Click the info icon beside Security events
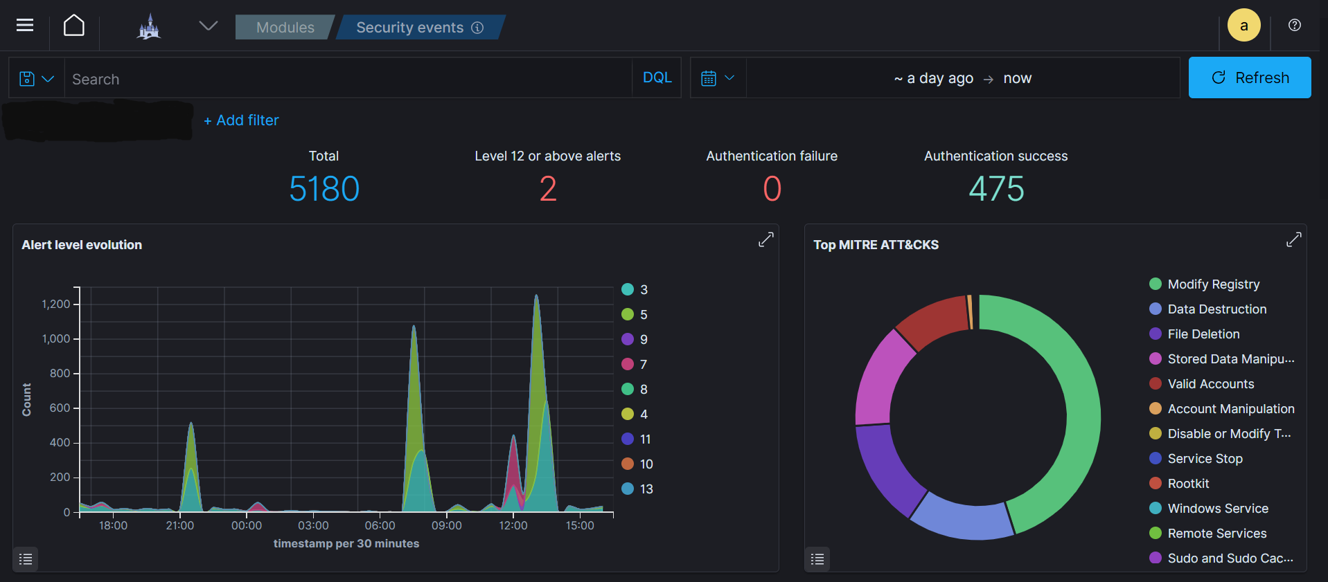 pyautogui.click(x=477, y=28)
